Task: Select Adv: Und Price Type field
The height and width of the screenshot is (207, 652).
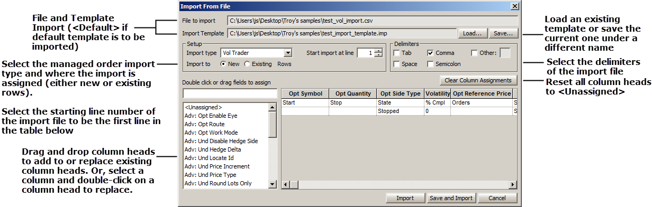Action: [x=226, y=175]
